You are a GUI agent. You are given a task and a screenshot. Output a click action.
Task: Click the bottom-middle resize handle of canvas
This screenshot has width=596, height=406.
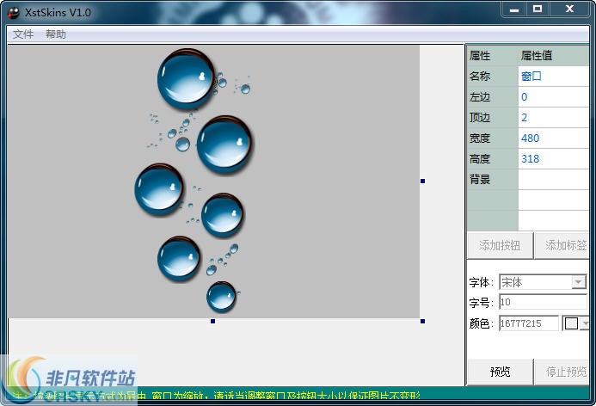click(x=213, y=321)
